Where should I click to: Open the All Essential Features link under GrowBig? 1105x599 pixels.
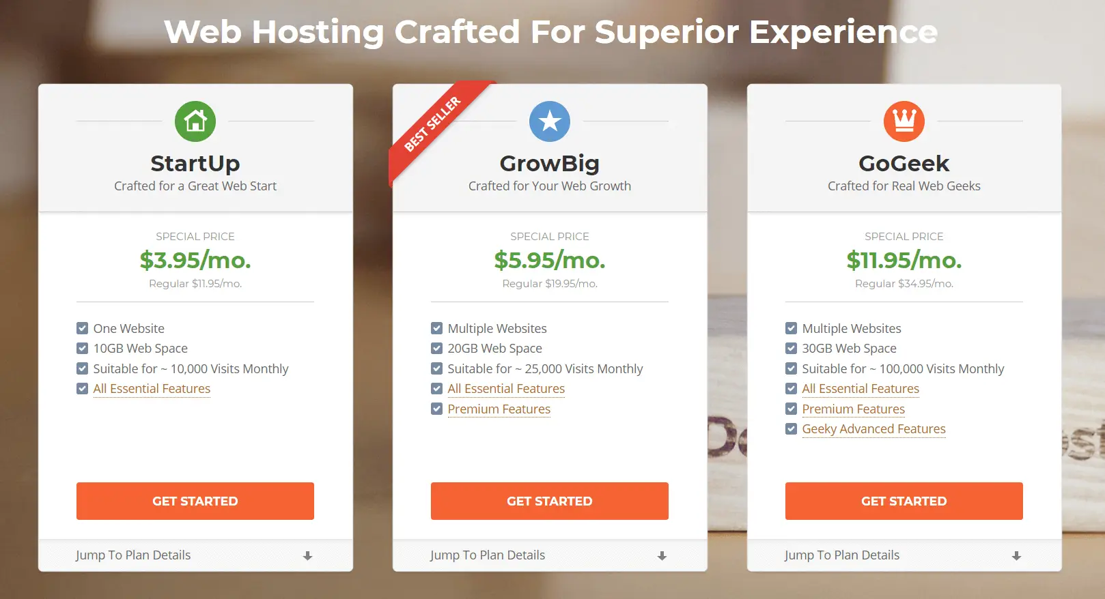[x=506, y=388]
